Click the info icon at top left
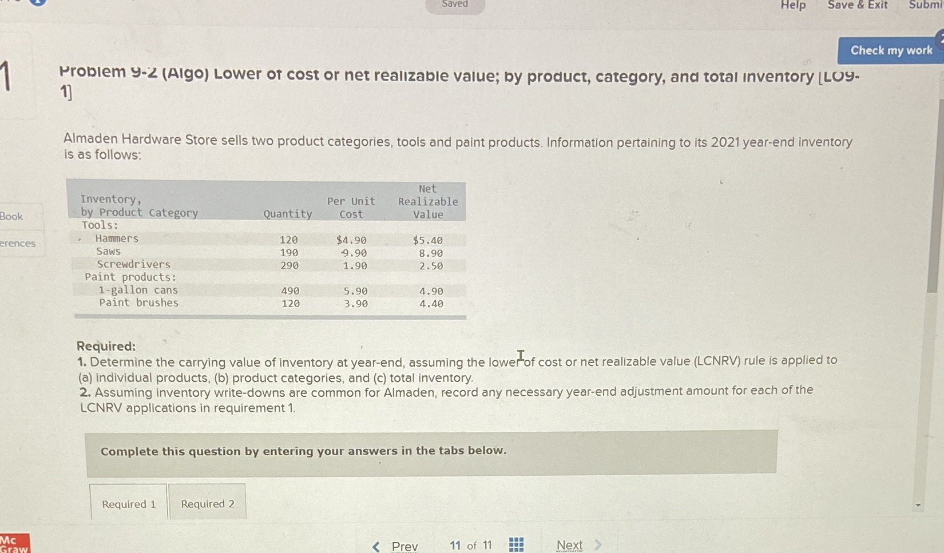This screenshot has height=553, width=944. [x=37, y=3]
